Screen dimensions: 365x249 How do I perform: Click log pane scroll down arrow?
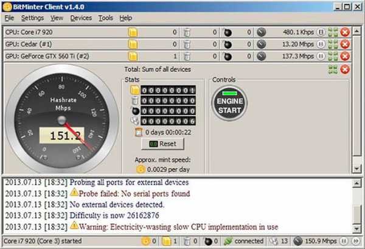(356, 228)
